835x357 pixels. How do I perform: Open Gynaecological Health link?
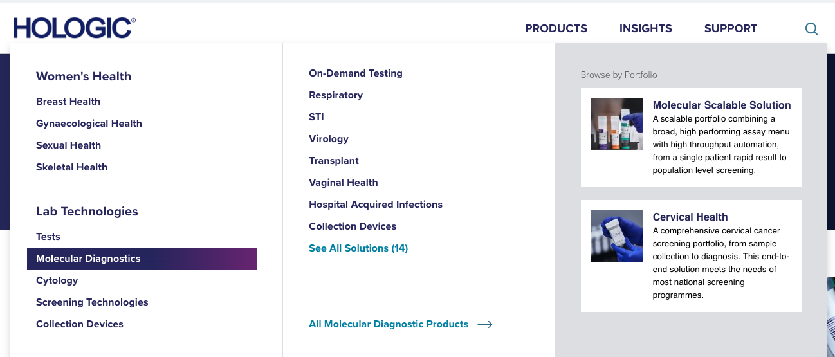click(89, 124)
